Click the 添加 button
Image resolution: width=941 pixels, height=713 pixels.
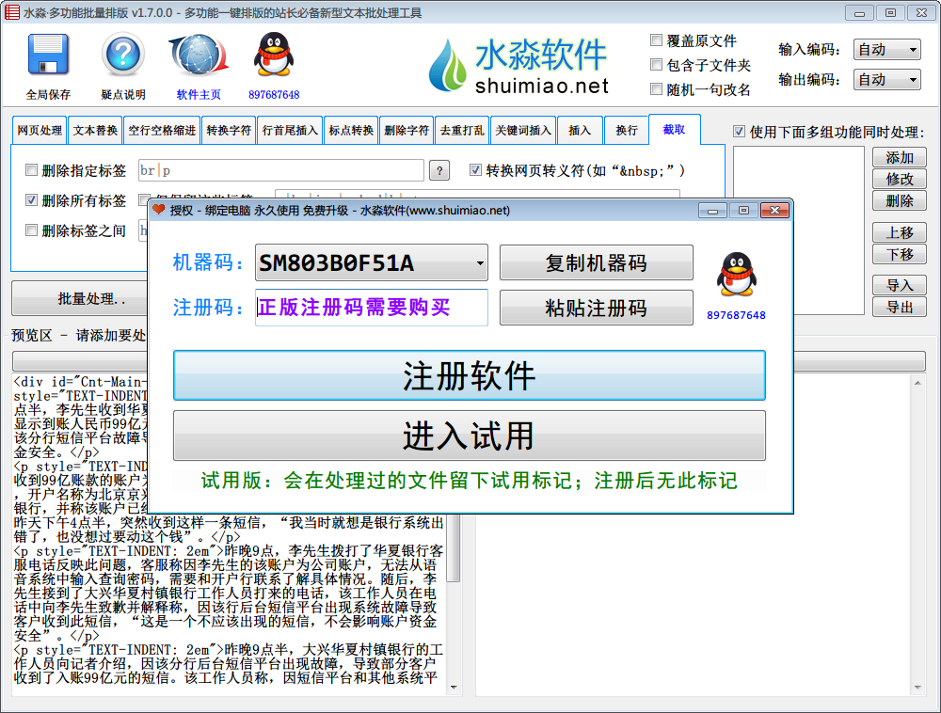click(899, 158)
